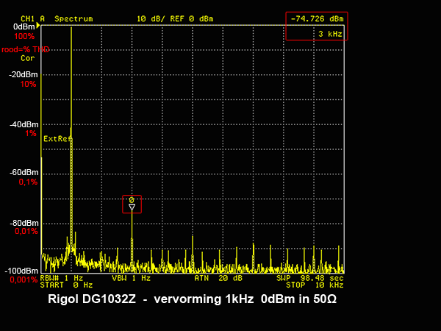The height and width of the screenshot is (331, 441).
Task: Click the START 0 Hz value
Action: pos(66,285)
